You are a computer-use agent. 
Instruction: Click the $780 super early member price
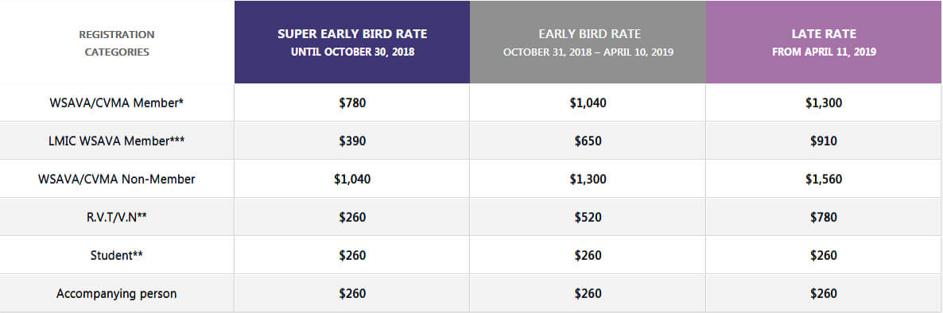[x=352, y=102]
